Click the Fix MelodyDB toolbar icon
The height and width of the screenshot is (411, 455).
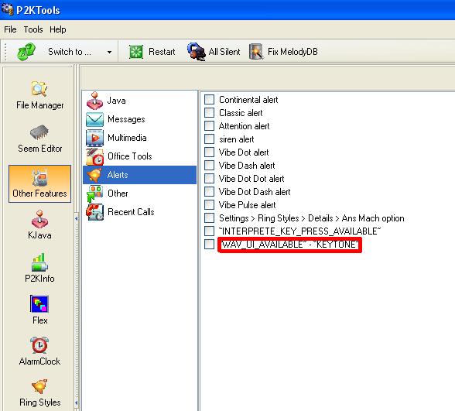[x=256, y=52]
